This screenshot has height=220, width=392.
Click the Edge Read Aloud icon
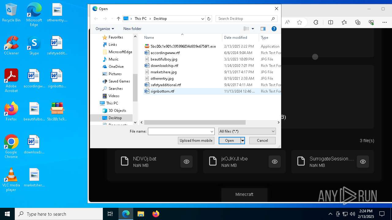click(x=287, y=22)
